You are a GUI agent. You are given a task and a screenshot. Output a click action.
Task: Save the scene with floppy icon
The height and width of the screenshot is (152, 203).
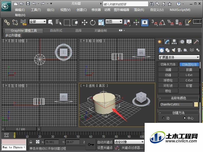point(28,4)
